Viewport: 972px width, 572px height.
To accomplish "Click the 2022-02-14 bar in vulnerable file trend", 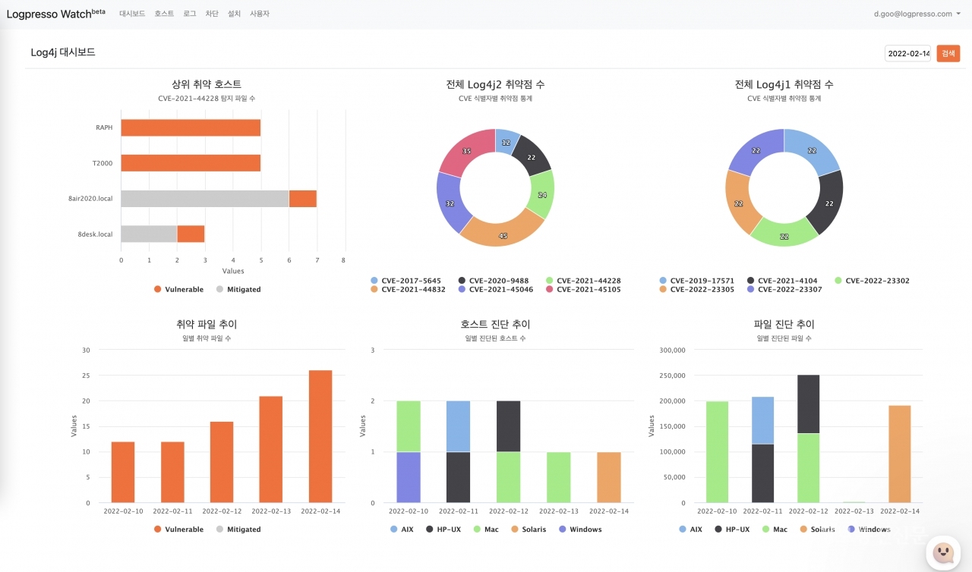I will coord(320,436).
